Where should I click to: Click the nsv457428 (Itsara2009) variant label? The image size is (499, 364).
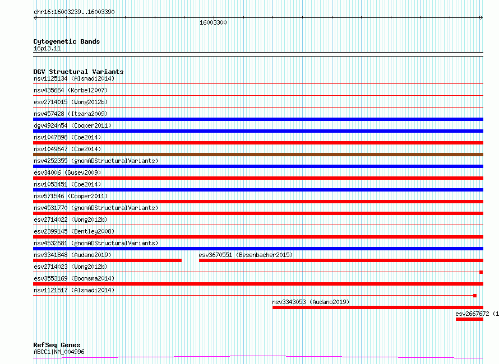click(71, 114)
